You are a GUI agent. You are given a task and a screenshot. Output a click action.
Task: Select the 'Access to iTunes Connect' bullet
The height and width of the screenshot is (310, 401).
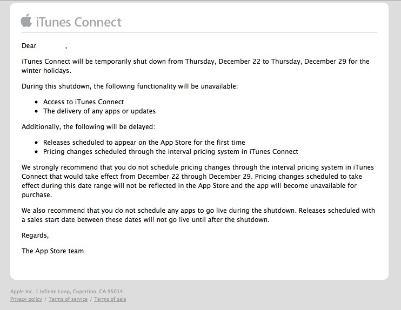(x=83, y=102)
